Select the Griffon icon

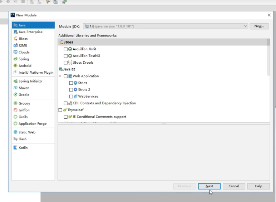pos(15,110)
